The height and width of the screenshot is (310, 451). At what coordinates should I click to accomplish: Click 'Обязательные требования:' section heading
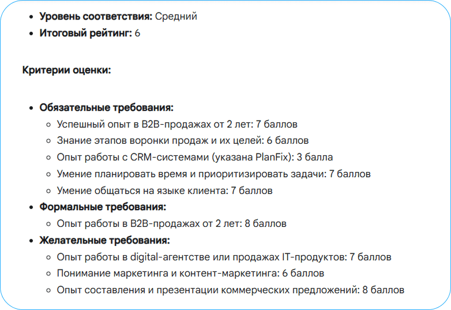(107, 107)
